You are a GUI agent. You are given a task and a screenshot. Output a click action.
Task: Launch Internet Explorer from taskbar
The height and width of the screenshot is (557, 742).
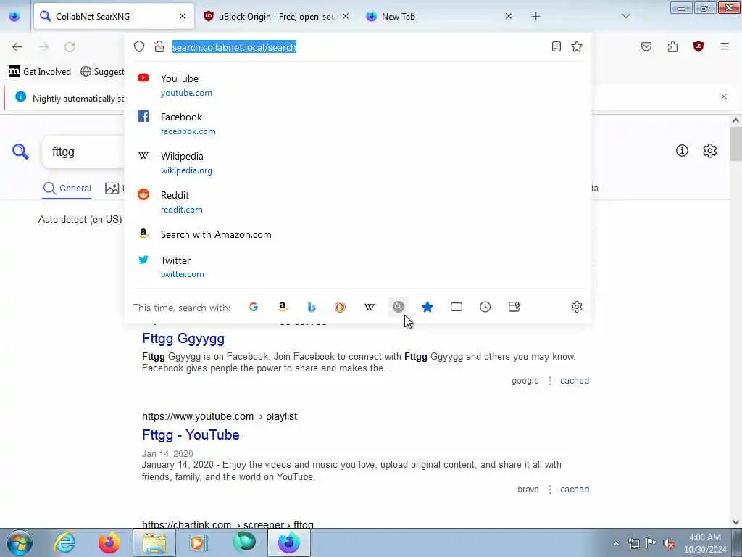pyautogui.click(x=64, y=542)
